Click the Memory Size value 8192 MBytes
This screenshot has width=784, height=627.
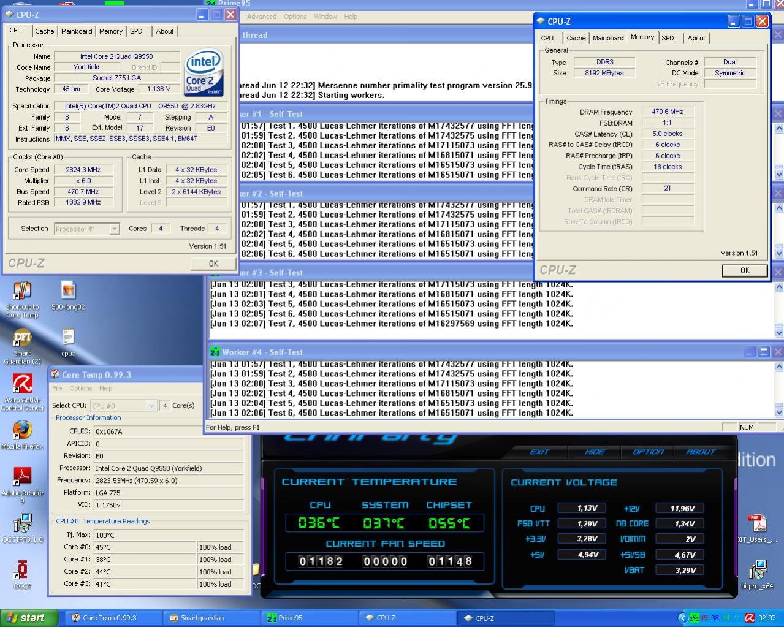pos(604,73)
